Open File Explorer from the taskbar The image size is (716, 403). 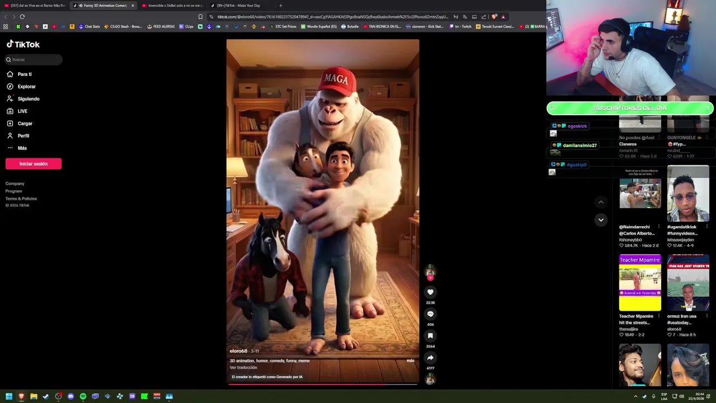[x=34, y=396]
